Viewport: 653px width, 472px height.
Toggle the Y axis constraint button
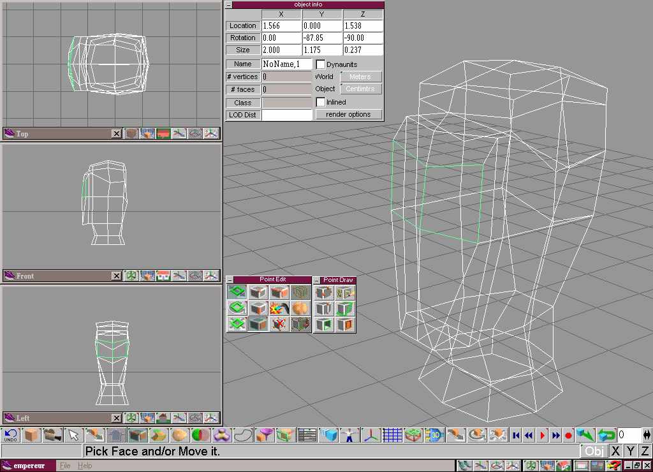[x=631, y=451]
